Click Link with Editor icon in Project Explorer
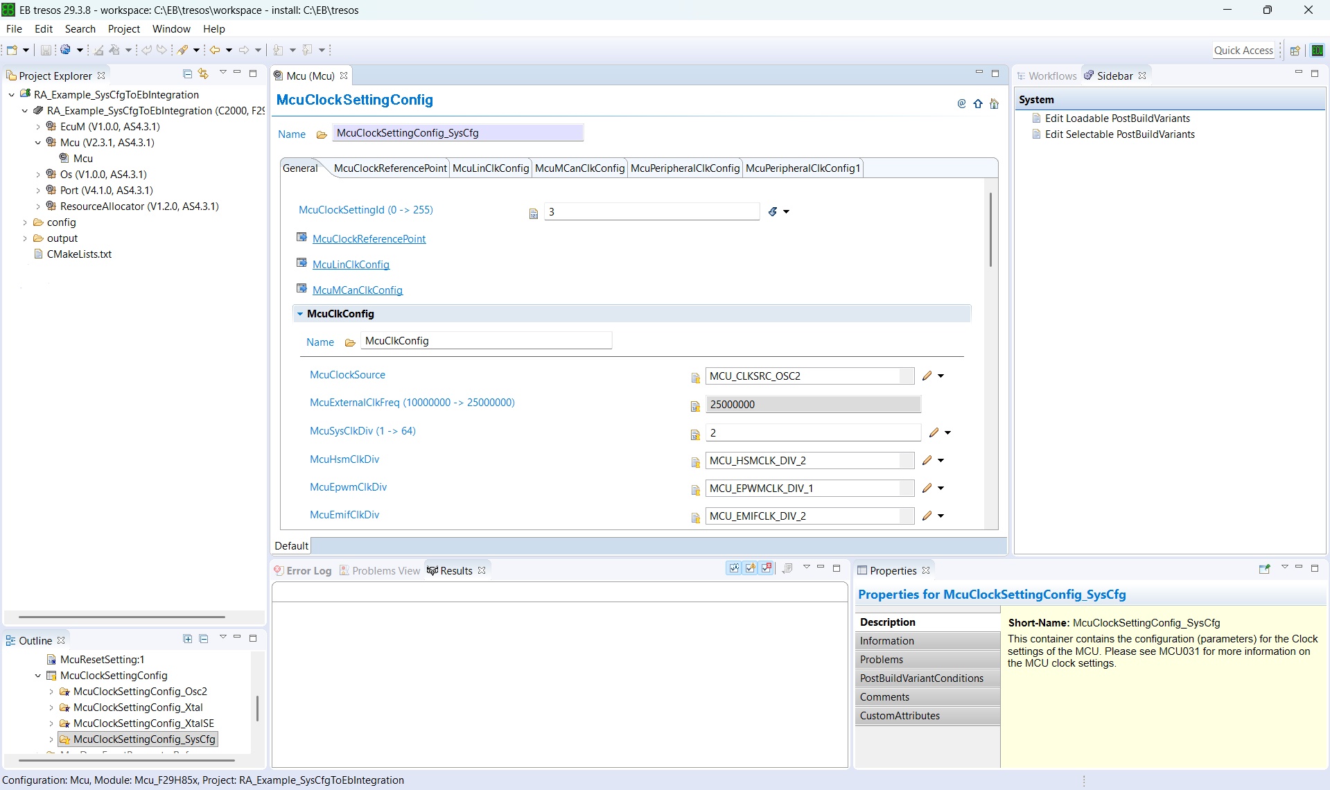This screenshot has width=1330, height=790. [203, 73]
